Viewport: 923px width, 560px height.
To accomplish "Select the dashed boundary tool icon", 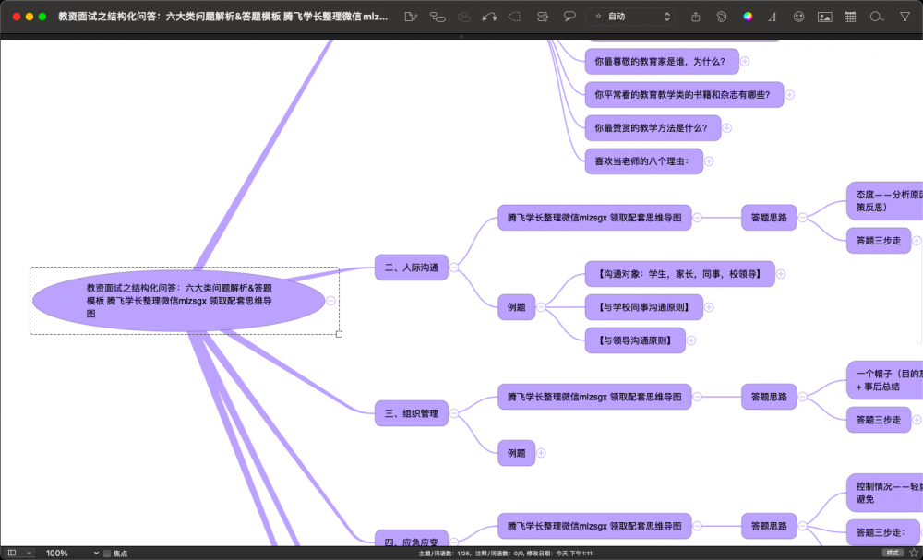I will click(514, 17).
